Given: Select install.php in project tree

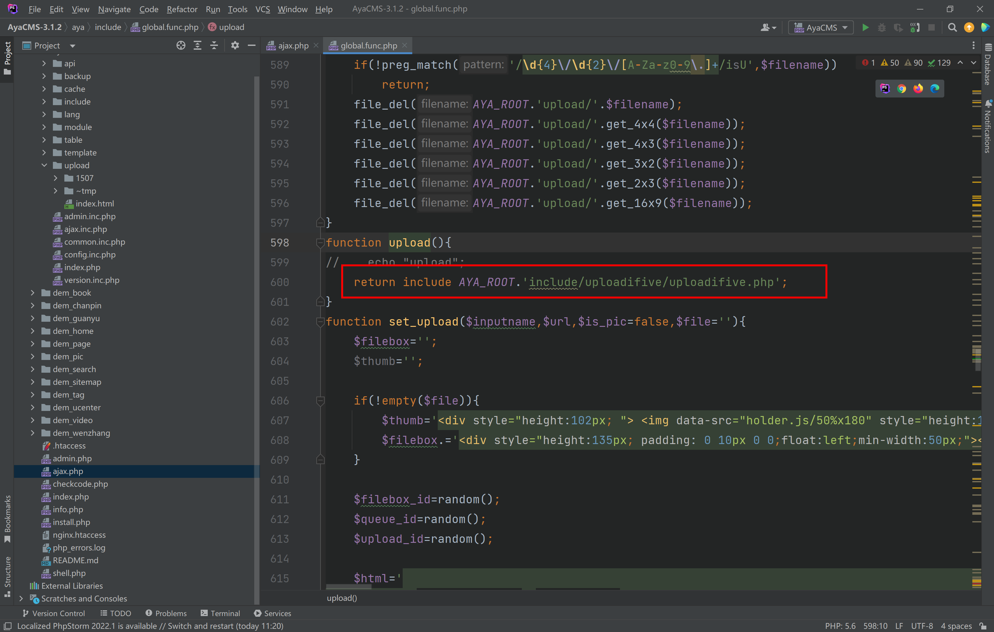Looking at the screenshot, I should click(71, 522).
